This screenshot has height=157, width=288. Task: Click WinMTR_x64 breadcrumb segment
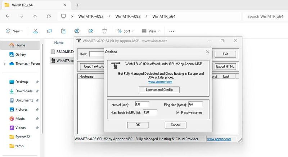point(164,16)
